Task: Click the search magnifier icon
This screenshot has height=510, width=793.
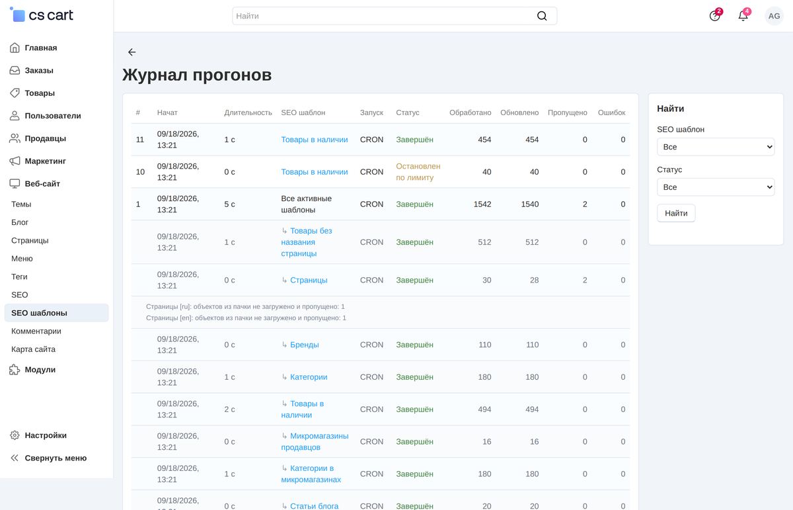Action: pos(542,16)
